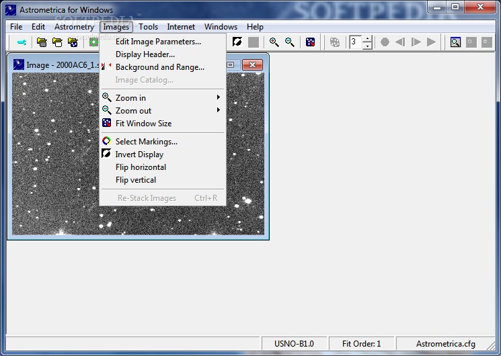Click the Invert Display toolbar icon

pos(237,42)
